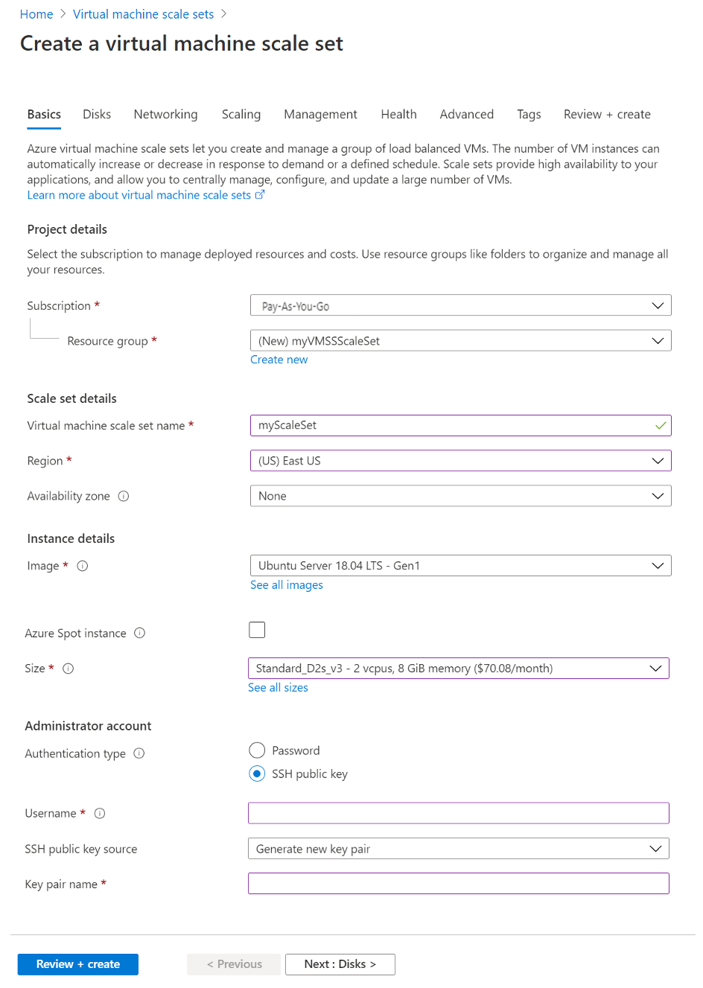Click inside the Key pair name field

(459, 883)
